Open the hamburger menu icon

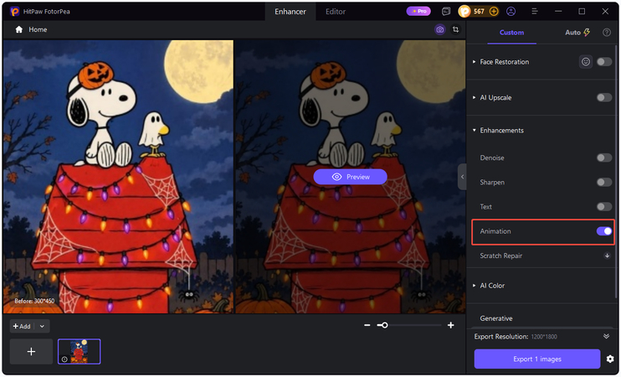coord(534,12)
